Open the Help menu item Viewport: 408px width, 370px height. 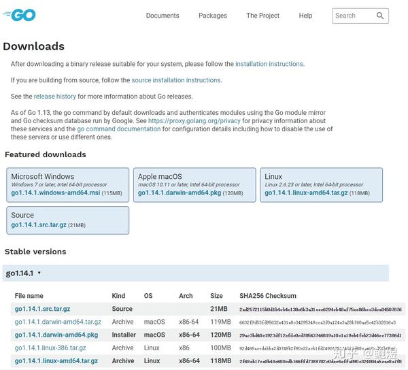click(305, 16)
